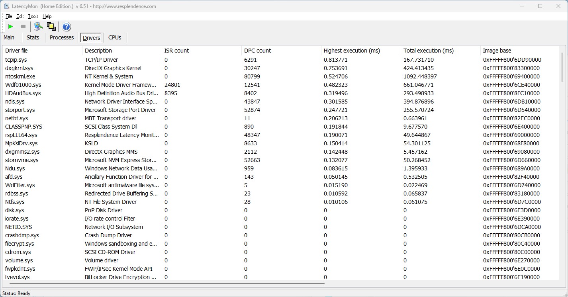Viewport: 568px width, 297px height.
Task: Sort by the DPC count column header
Action: pyautogui.click(x=281, y=51)
